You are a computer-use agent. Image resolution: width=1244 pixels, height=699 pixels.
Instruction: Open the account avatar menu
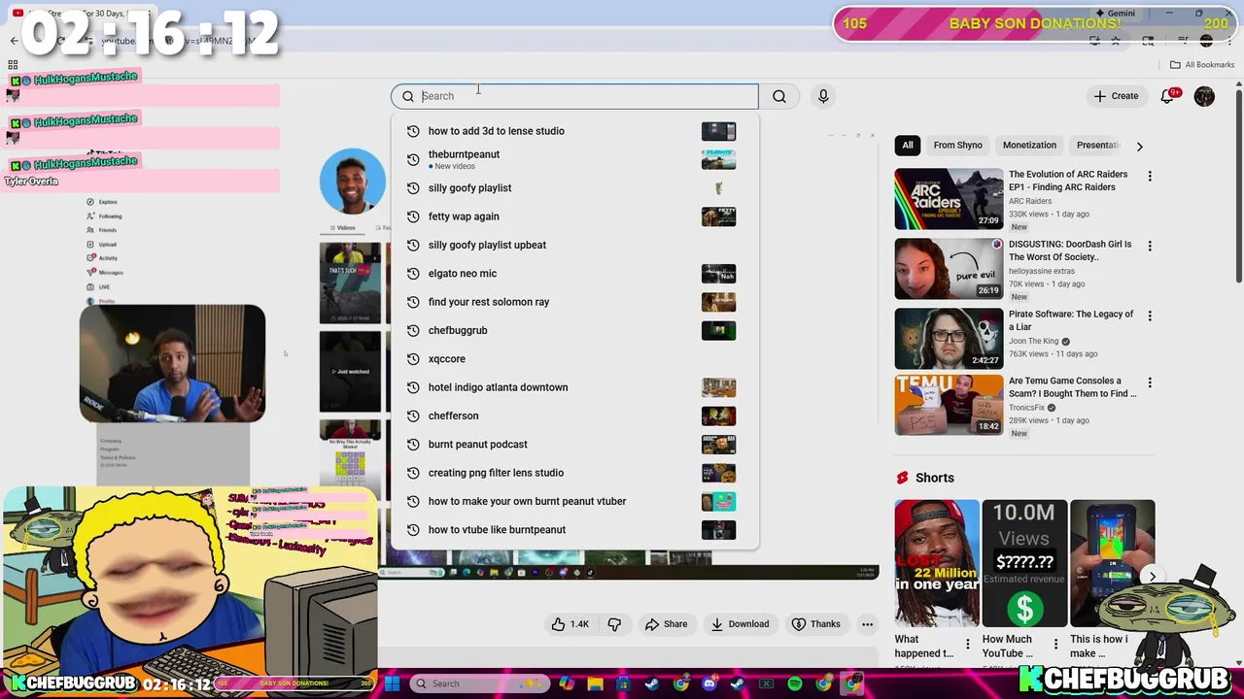coord(1204,96)
